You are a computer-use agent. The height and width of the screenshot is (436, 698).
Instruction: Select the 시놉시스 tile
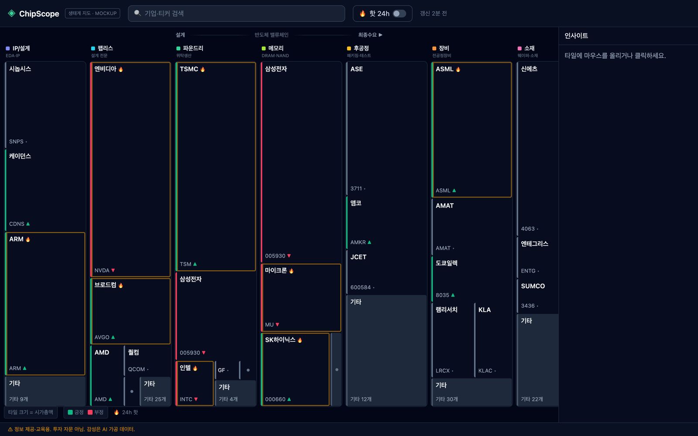pyautogui.click(x=45, y=105)
